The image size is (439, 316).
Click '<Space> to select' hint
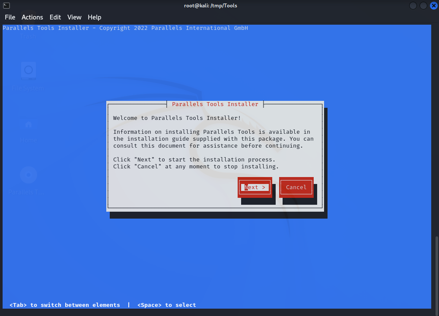pyautogui.click(x=167, y=305)
